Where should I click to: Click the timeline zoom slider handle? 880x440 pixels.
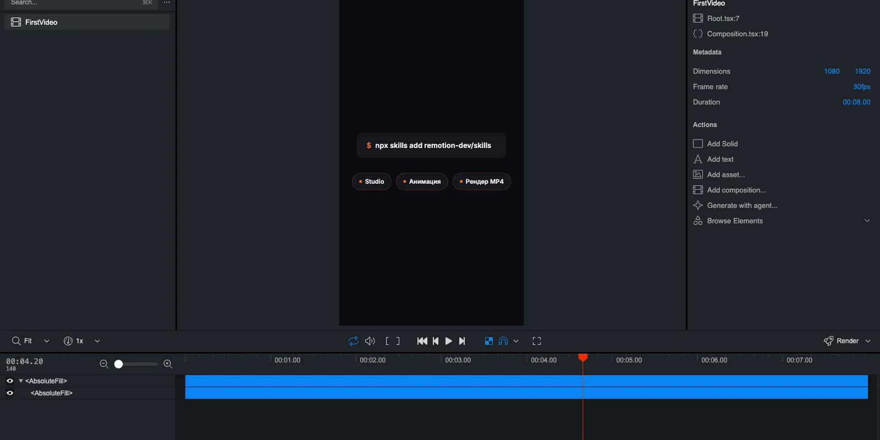coord(118,364)
